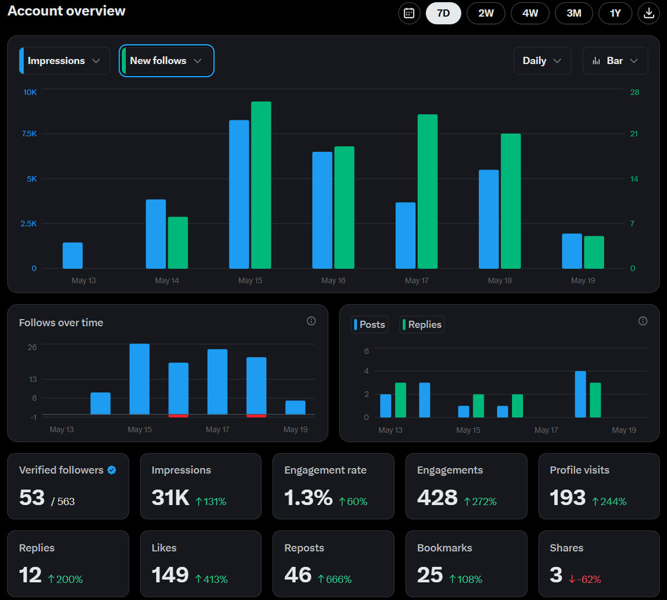Click the May 13 impressions blue bar
667x600 pixels.
[73, 255]
